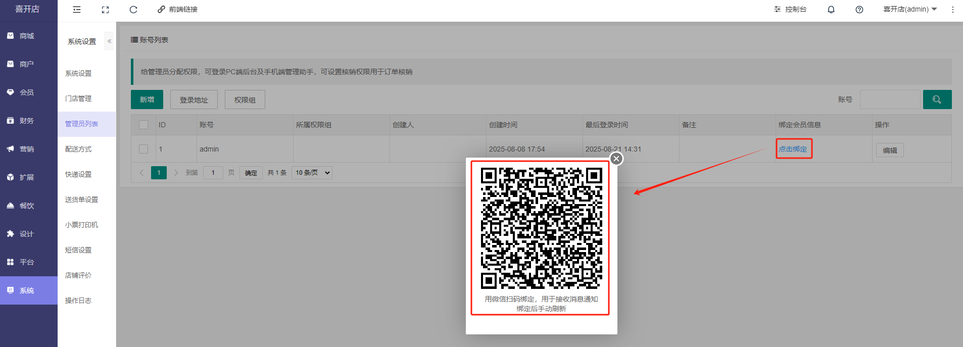The width and height of the screenshot is (963, 347).
Task: Go to previous page arrow
Action: [141, 173]
